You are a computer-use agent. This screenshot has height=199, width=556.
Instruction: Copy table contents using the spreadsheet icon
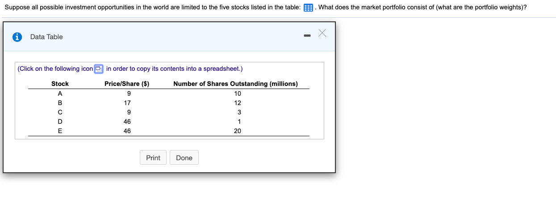tap(99, 69)
